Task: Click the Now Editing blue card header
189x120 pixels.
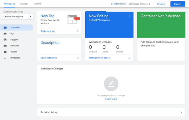Action: pyautogui.click(x=109, y=25)
